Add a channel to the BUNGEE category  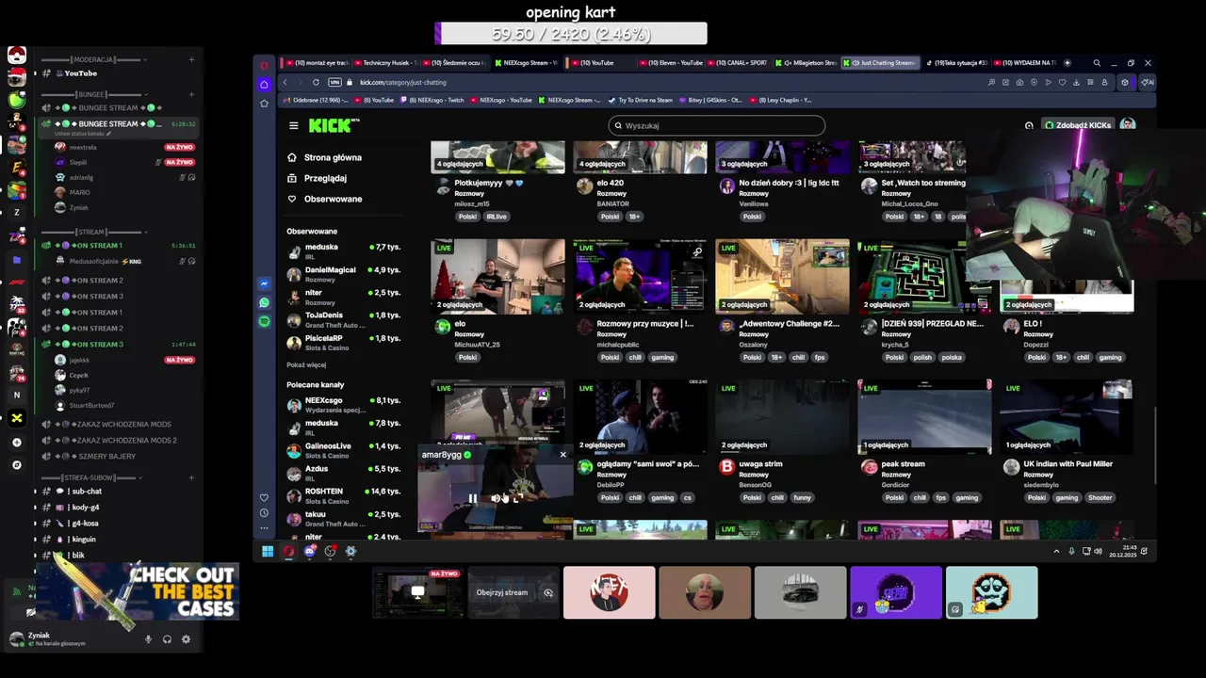(x=191, y=94)
